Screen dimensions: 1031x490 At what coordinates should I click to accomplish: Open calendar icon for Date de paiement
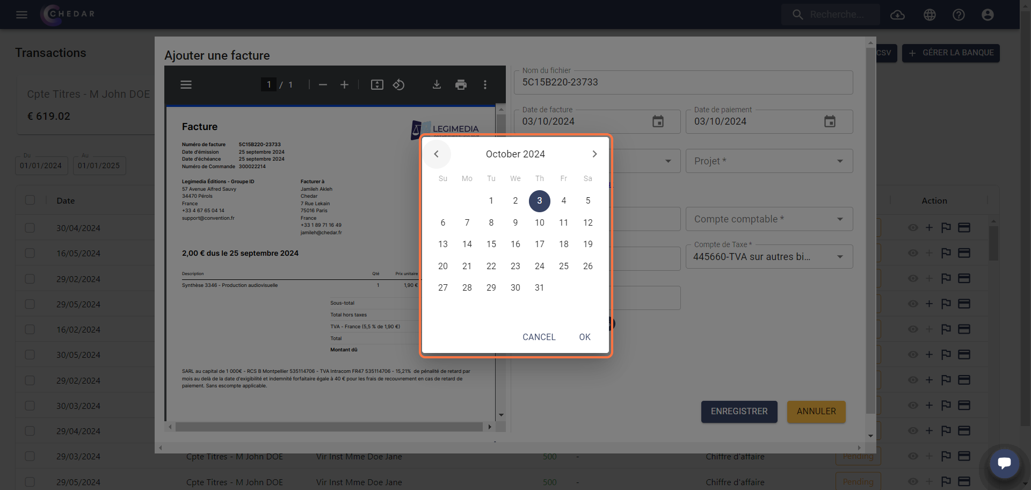[830, 121]
